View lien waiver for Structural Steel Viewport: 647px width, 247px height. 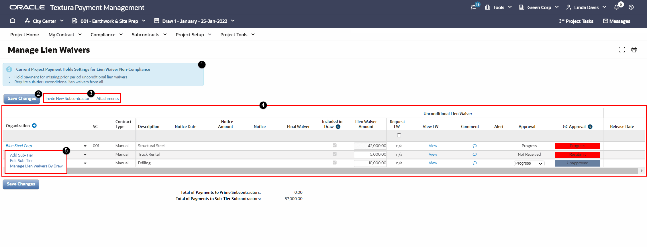(x=433, y=146)
